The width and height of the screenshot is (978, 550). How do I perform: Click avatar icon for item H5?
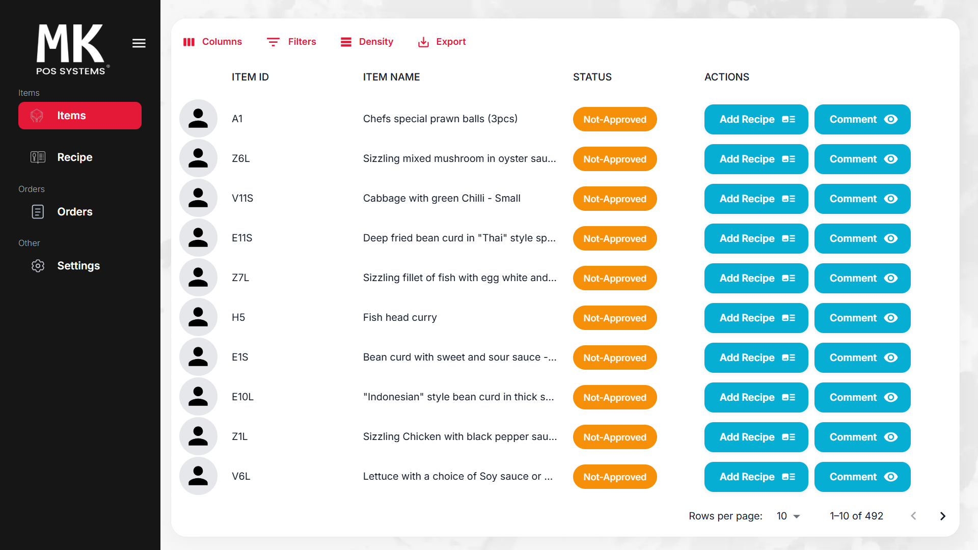pyautogui.click(x=198, y=317)
